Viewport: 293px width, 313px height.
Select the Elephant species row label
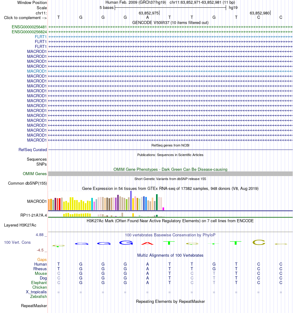39,283
